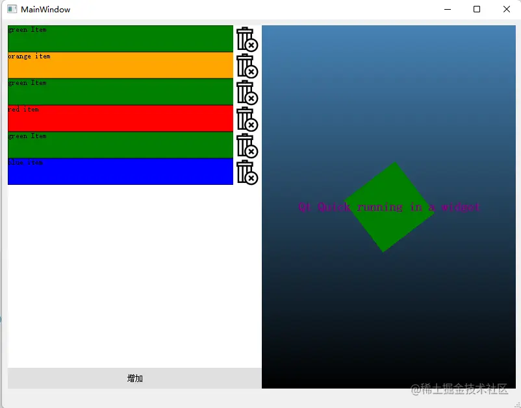The width and height of the screenshot is (521, 408).
Task: Select the red item row
Action: click(120, 119)
